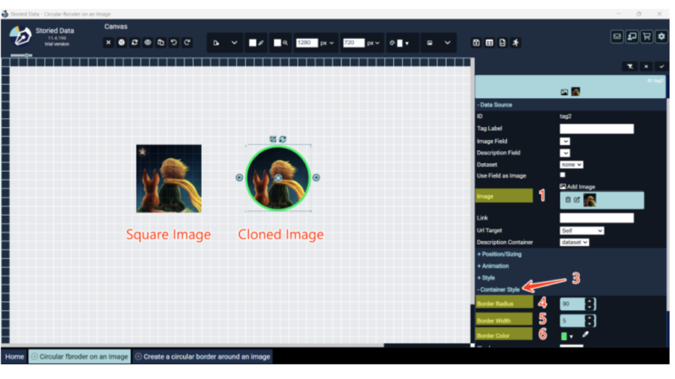Toggle the Use Field as Image checkbox

click(x=562, y=175)
